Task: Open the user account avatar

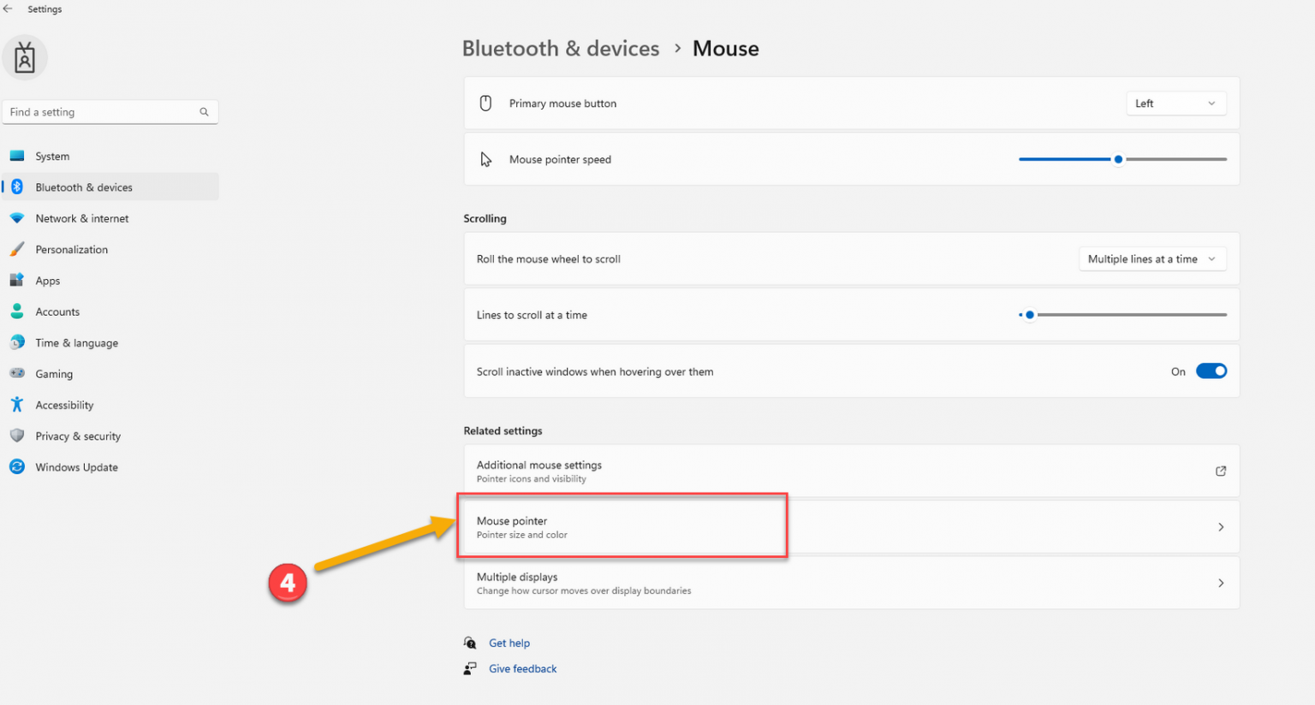Action: coord(25,57)
